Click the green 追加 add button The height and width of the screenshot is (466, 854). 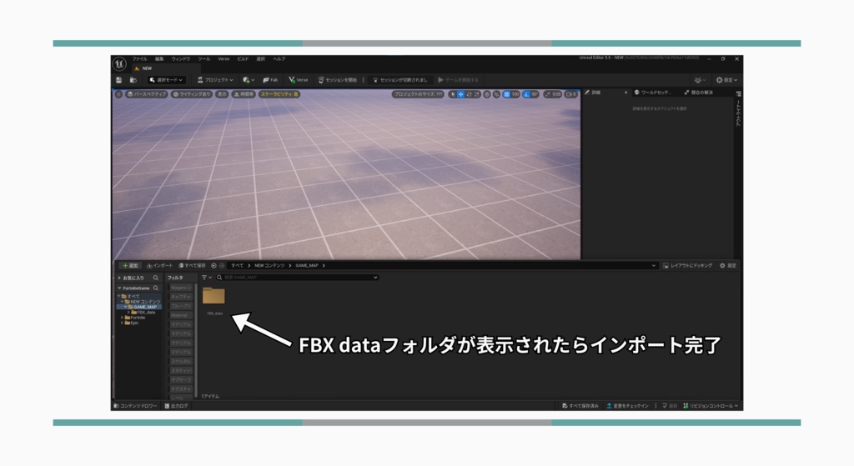pyautogui.click(x=130, y=266)
